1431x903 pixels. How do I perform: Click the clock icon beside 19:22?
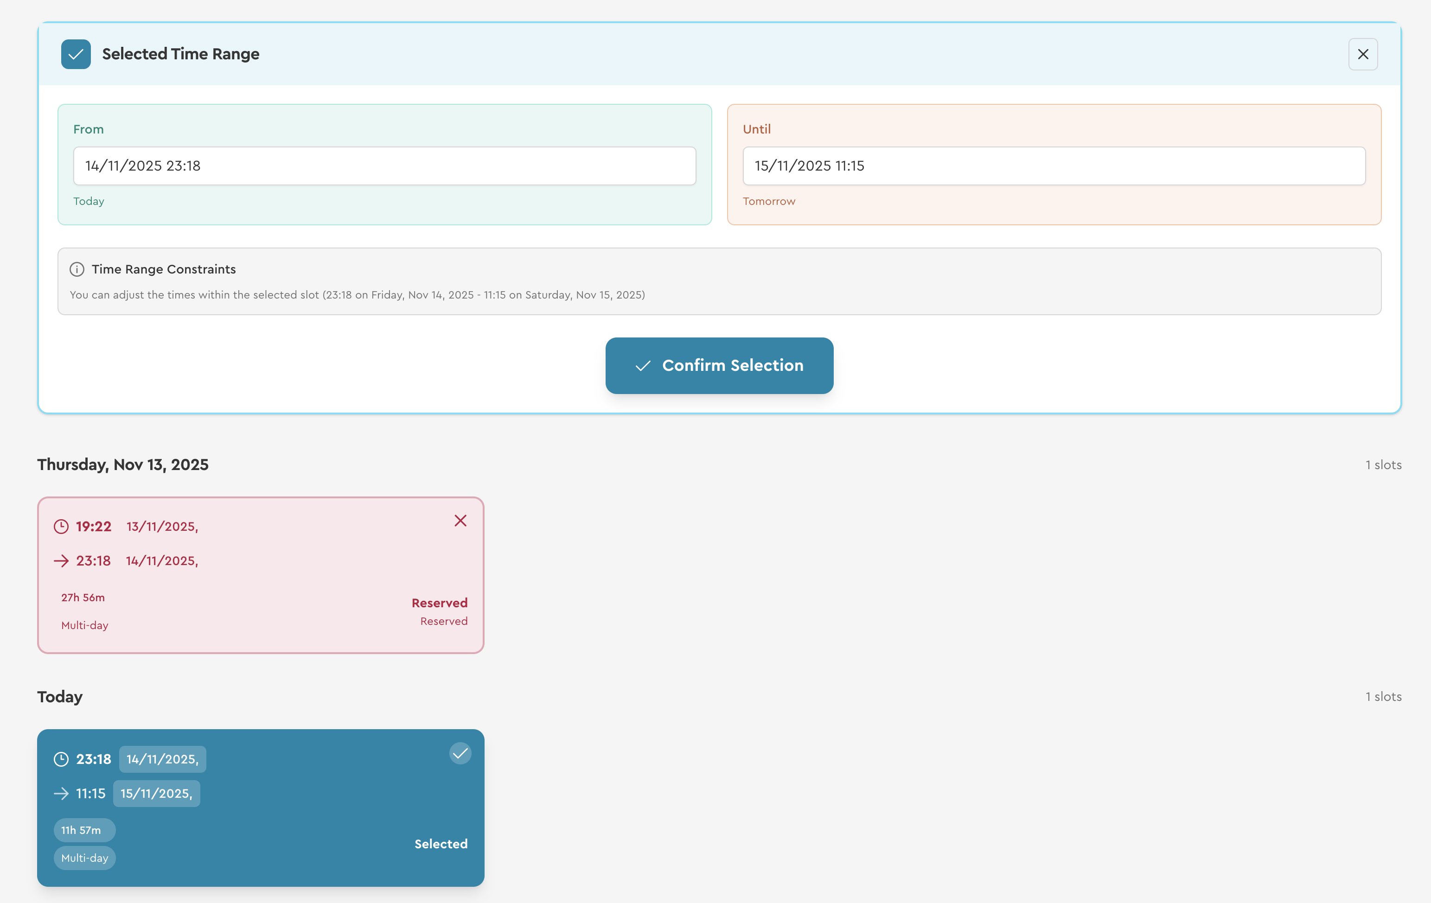[61, 526]
